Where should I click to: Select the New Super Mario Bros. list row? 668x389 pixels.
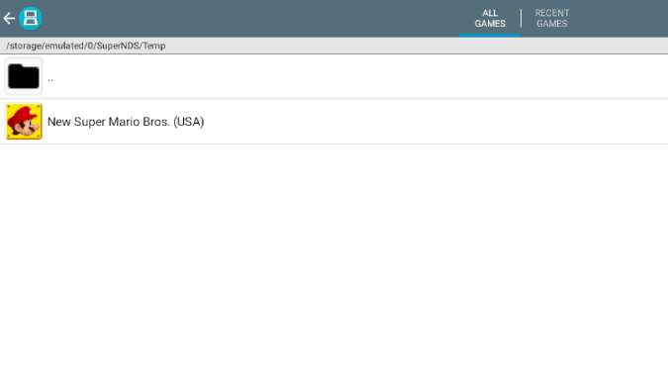334,122
